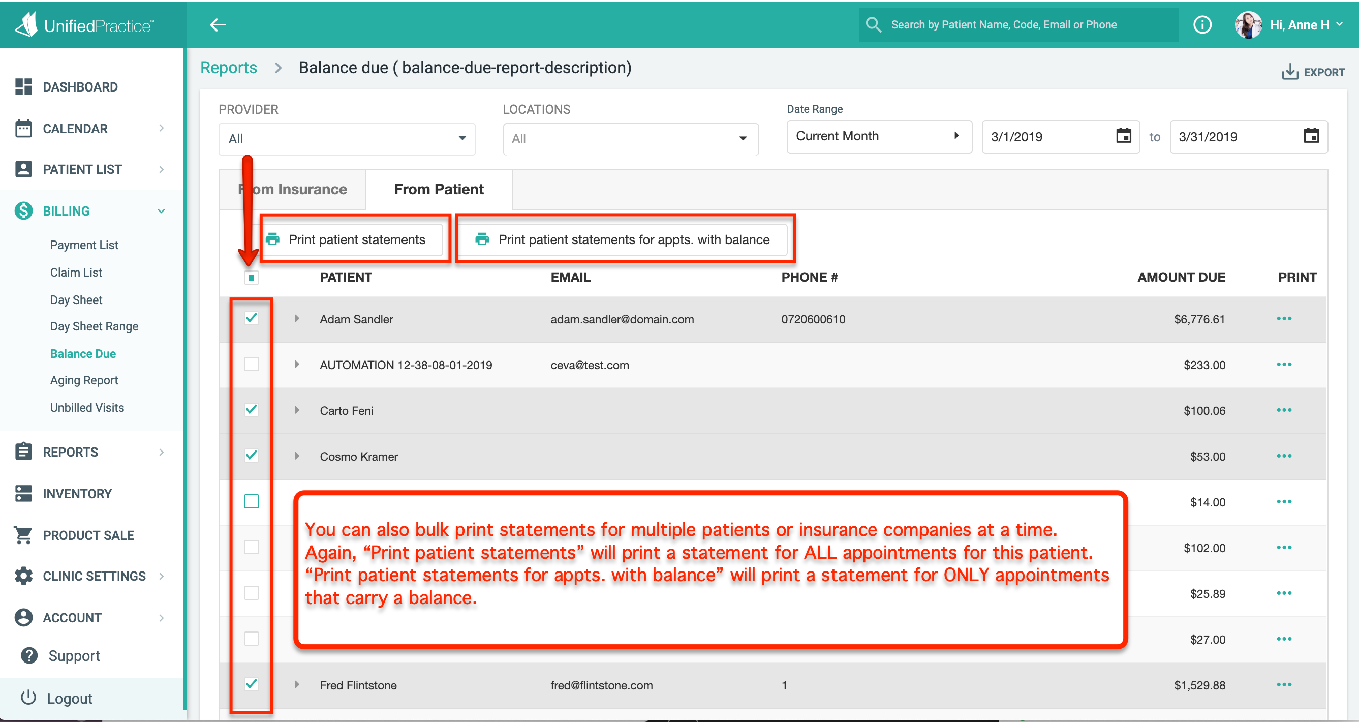Image resolution: width=1359 pixels, height=722 pixels.
Task: Click the back arrow icon in header
Action: tap(218, 25)
